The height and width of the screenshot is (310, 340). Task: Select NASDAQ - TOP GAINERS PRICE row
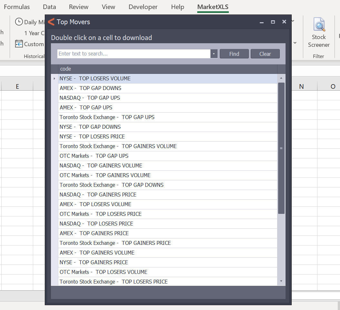[x=98, y=195]
